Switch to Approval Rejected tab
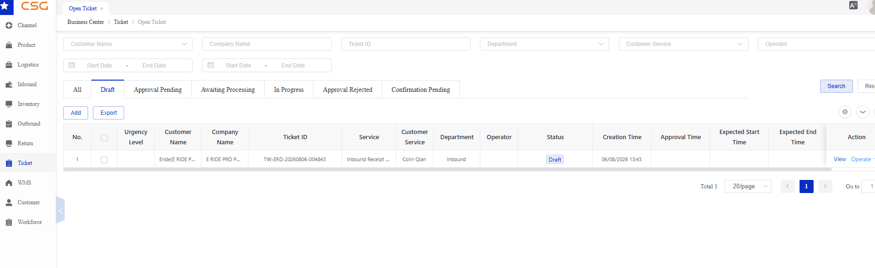875x268 pixels. 347,89
